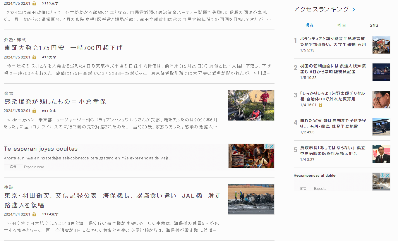Close the 'Recompensas al doble' sidebar ad
The height and width of the screenshot is (241, 398).
pos(387,175)
